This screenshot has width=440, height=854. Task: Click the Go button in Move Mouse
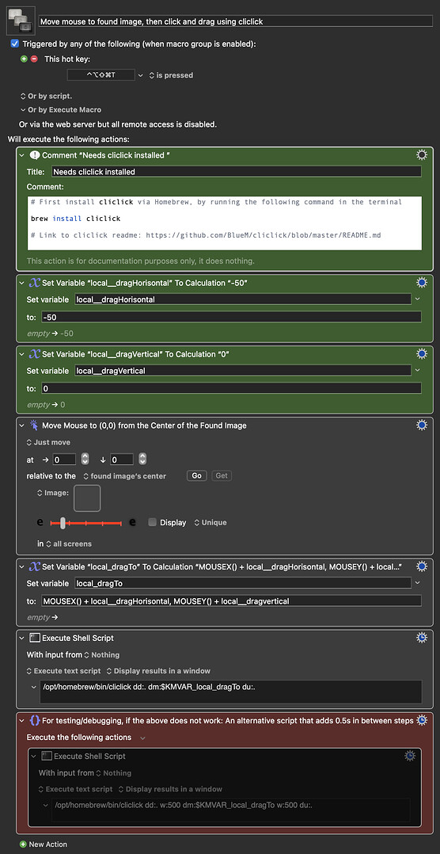coord(197,476)
